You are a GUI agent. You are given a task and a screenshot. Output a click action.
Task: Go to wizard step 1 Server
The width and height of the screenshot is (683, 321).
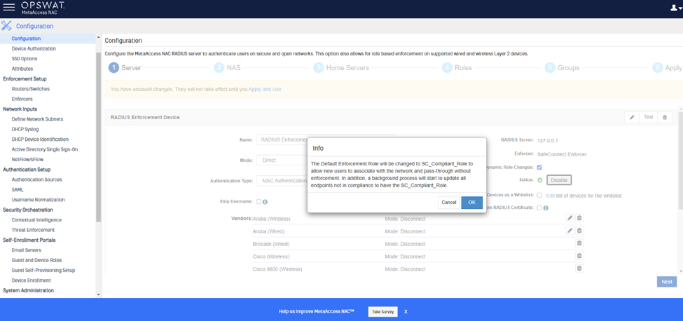(125, 68)
